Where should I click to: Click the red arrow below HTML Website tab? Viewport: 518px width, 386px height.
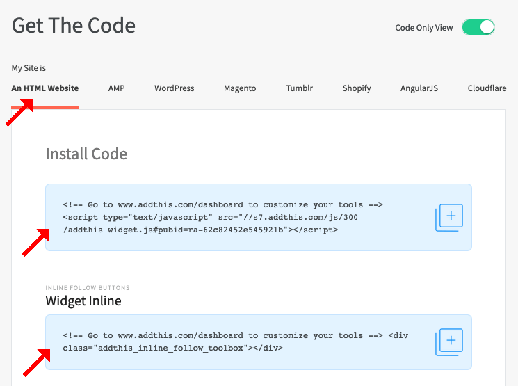[x=19, y=113]
